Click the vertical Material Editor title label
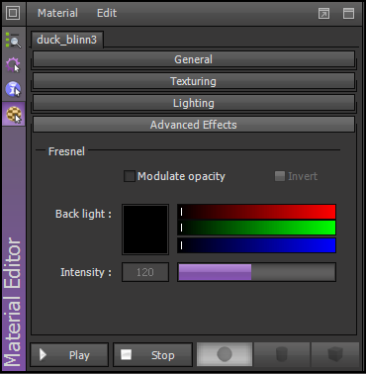This screenshot has width=366, height=374. point(13,302)
